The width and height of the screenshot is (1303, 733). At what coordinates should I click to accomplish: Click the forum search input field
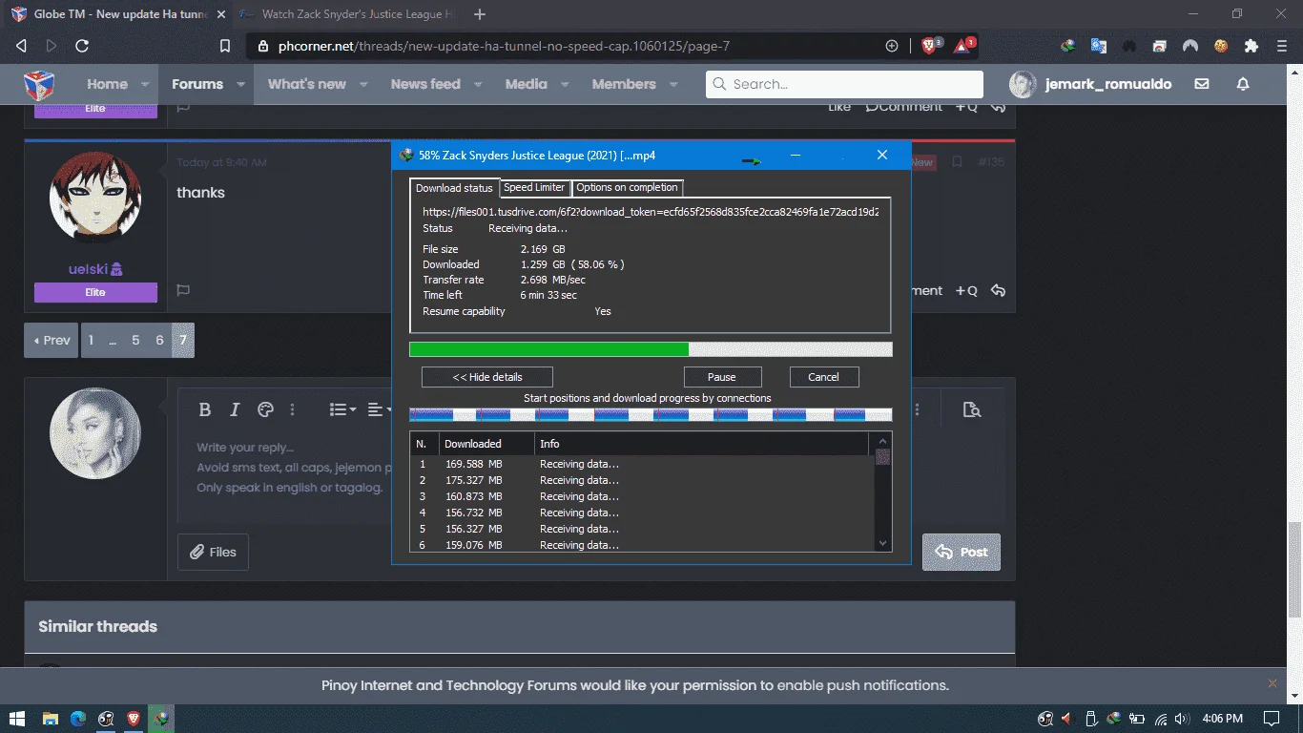pos(844,84)
